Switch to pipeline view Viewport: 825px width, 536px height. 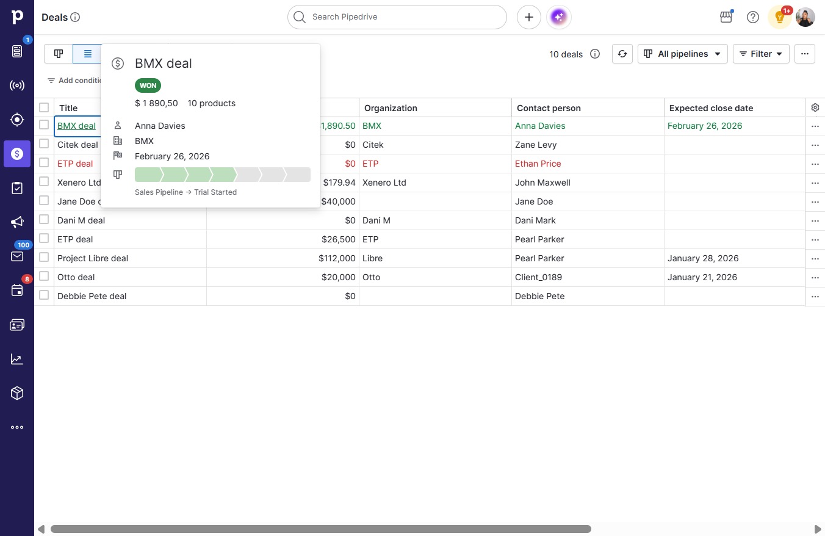pyautogui.click(x=59, y=54)
